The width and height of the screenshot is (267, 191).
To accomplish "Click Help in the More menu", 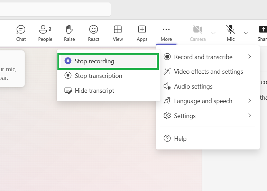I will click(180, 139).
